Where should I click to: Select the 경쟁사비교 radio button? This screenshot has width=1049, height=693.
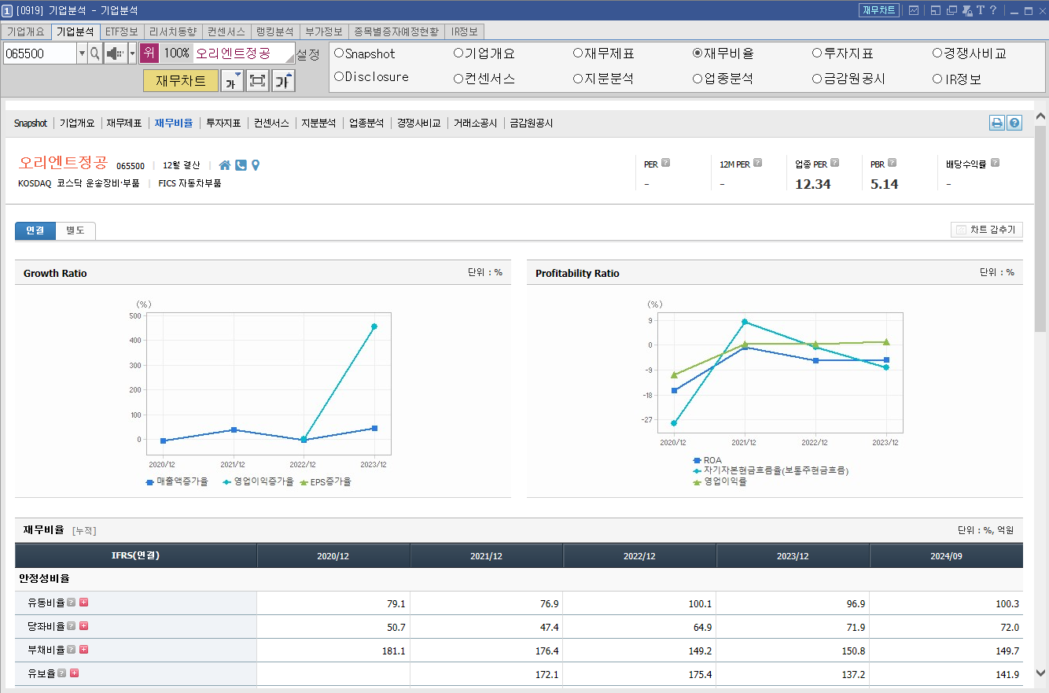(937, 53)
